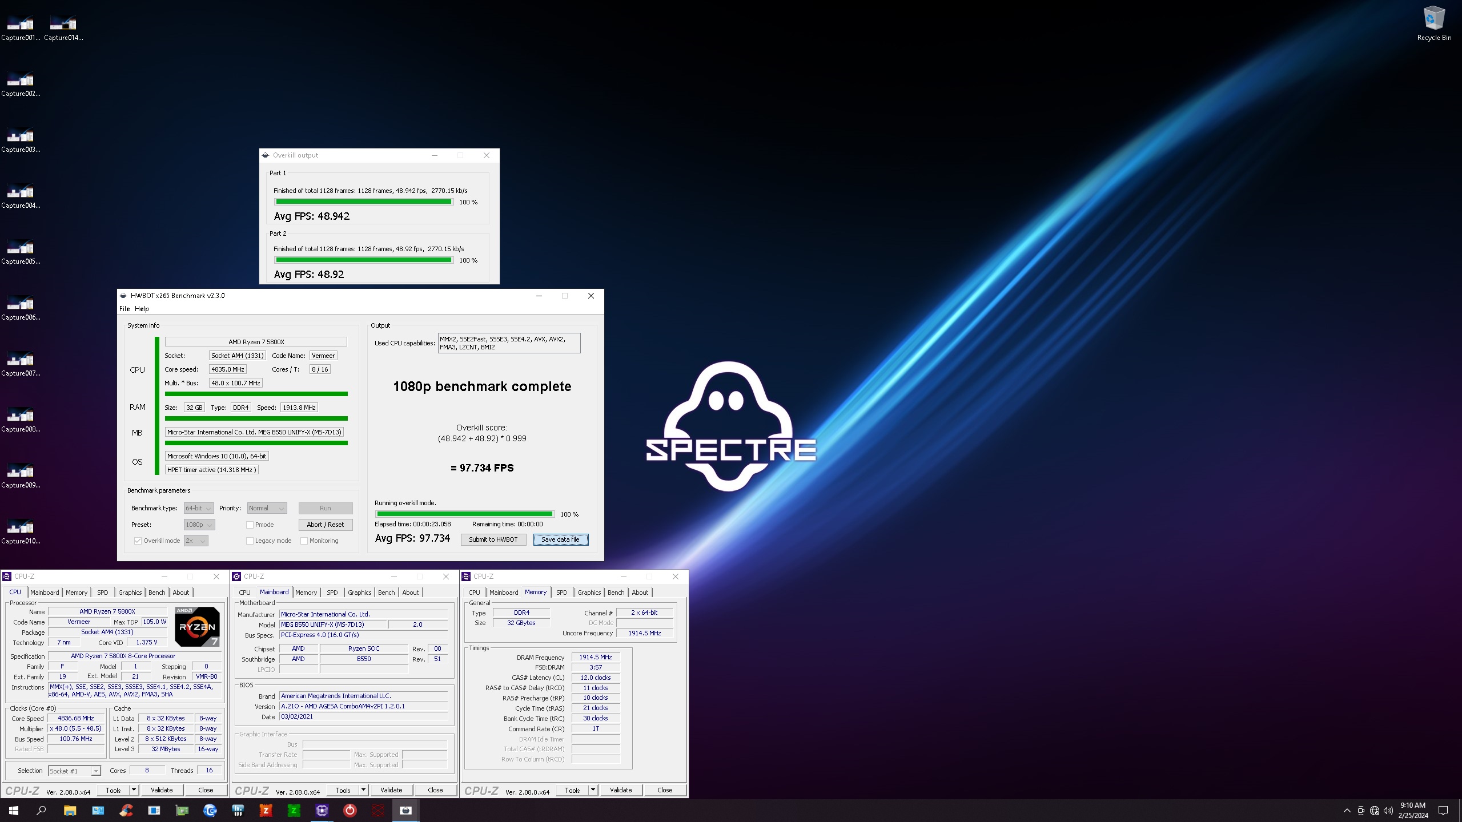Toggle Overkill mode checkbox
The width and height of the screenshot is (1462, 822).
point(138,541)
